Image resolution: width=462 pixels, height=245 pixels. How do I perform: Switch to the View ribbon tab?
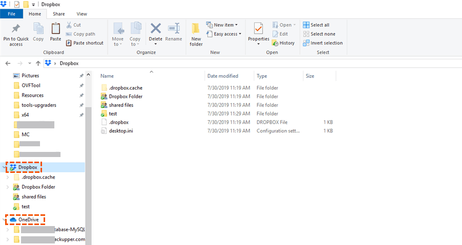coord(82,14)
